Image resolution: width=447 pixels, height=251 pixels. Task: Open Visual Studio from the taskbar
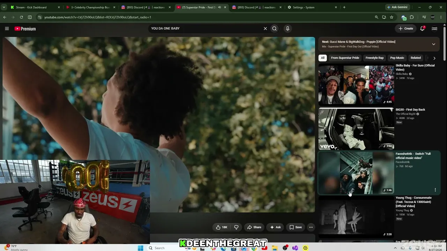pyautogui.click(x=295, y=248)
